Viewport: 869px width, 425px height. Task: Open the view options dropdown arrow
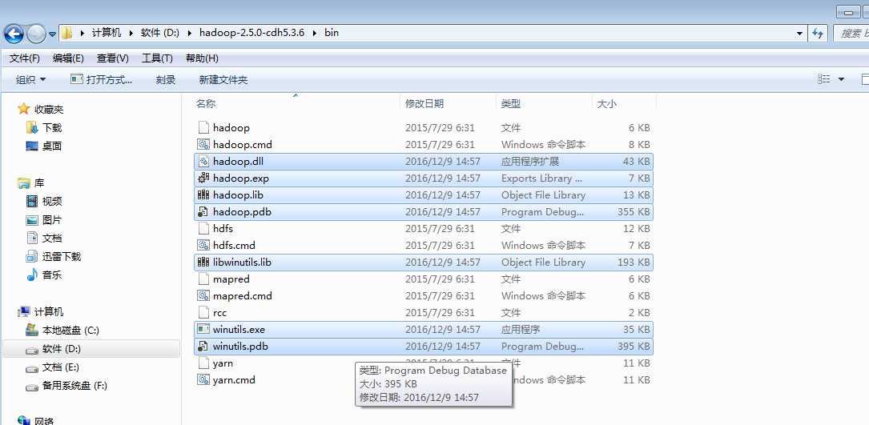tap(841, 79)
